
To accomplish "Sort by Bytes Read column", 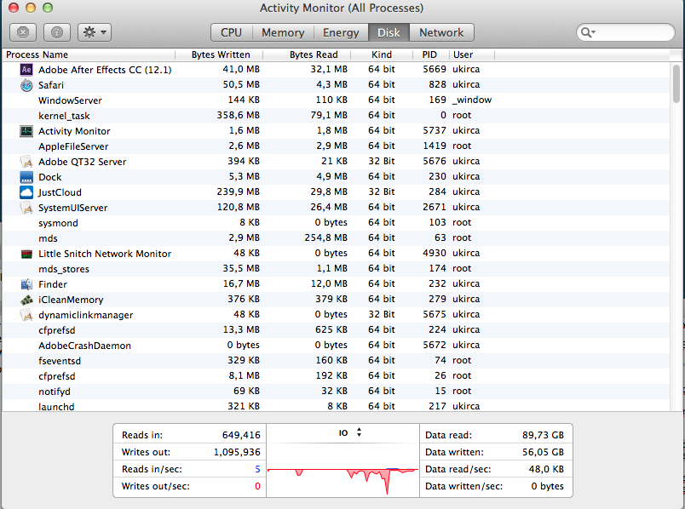I will point(307,54).
